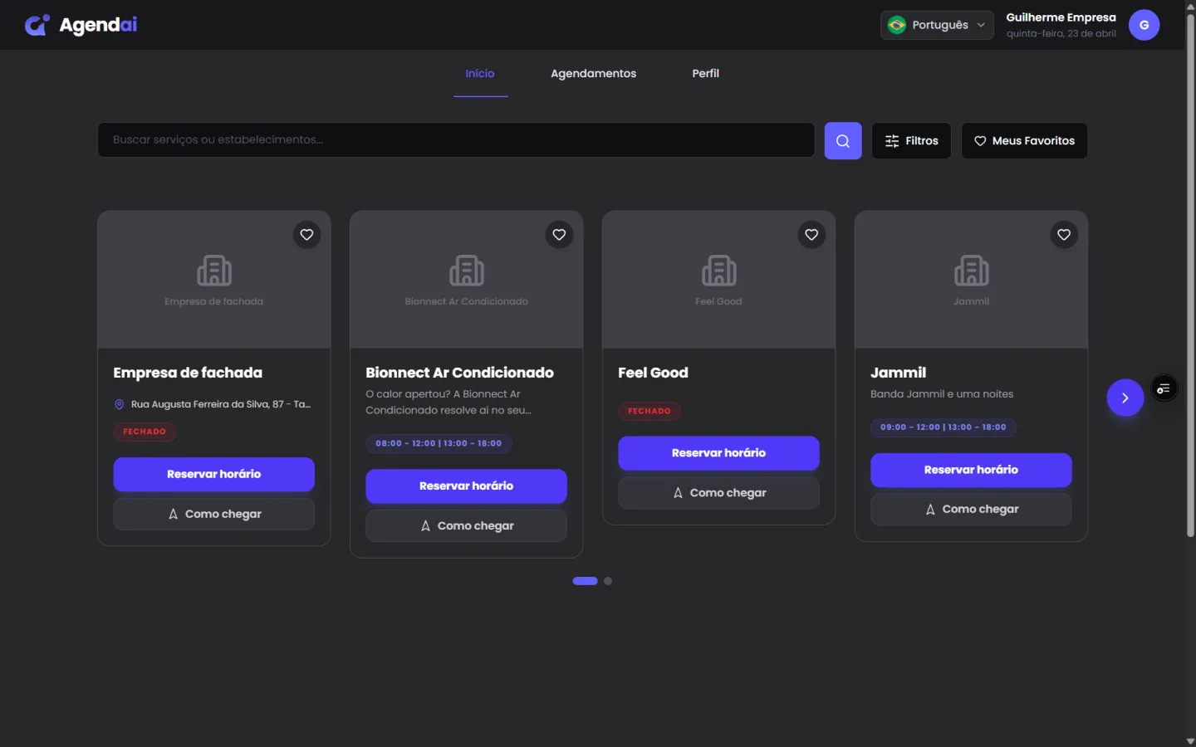Image resolution: width=1196 pixels, height=747 pixels.
Task: Click the Bionnect Ar Condicionado building placeholder
Action: [x=467, y=271]
